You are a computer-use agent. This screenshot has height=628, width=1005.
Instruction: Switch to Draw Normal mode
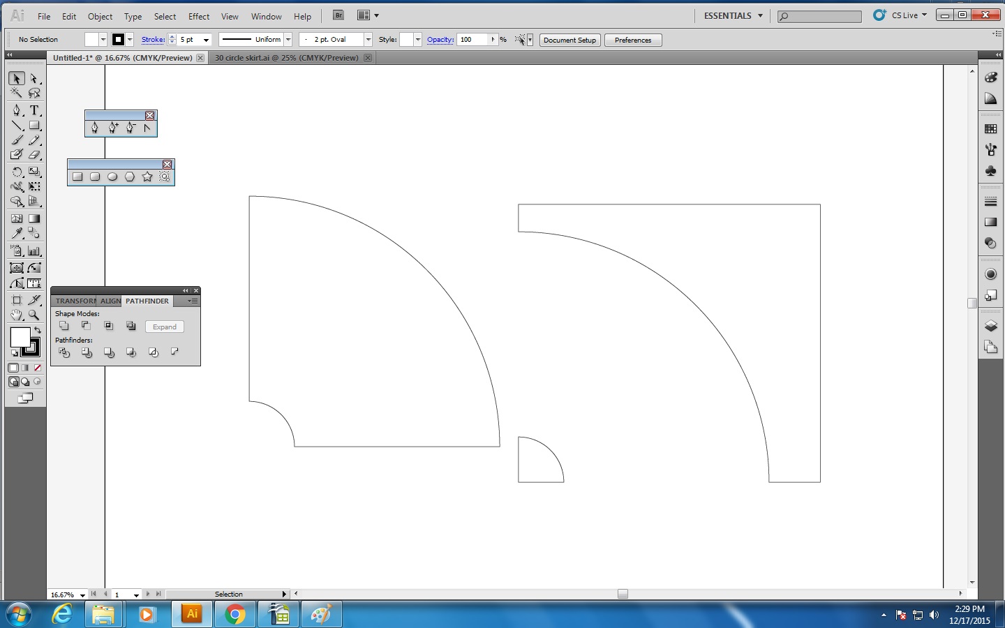13,382
